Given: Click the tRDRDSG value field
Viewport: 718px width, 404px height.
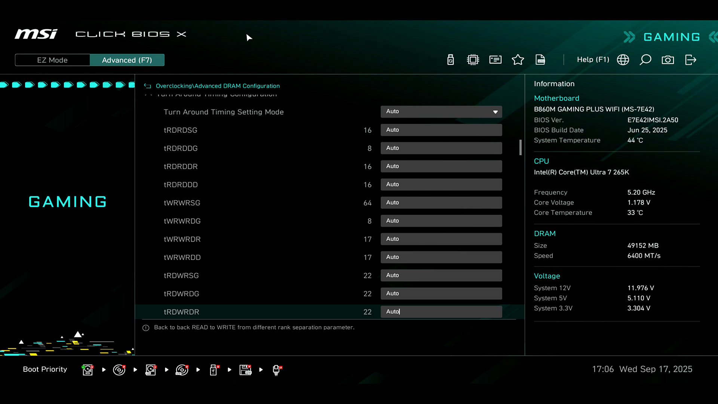Looking at the screenshot, I should pyautogui.click(x=441, y=130).
